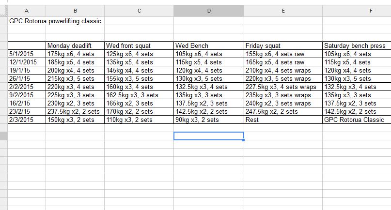Select the 162.5kg x3, 3 sets cell
This screenshot has width=391, height=210.
(139, 95)
